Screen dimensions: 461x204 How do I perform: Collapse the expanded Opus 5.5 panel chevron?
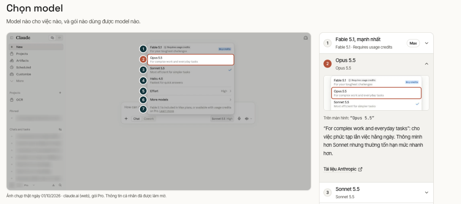tap(426, 64)
